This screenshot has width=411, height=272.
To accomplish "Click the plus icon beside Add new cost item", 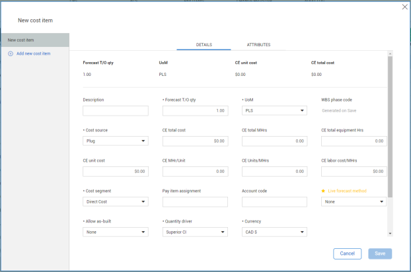I will tap(10, 53).
